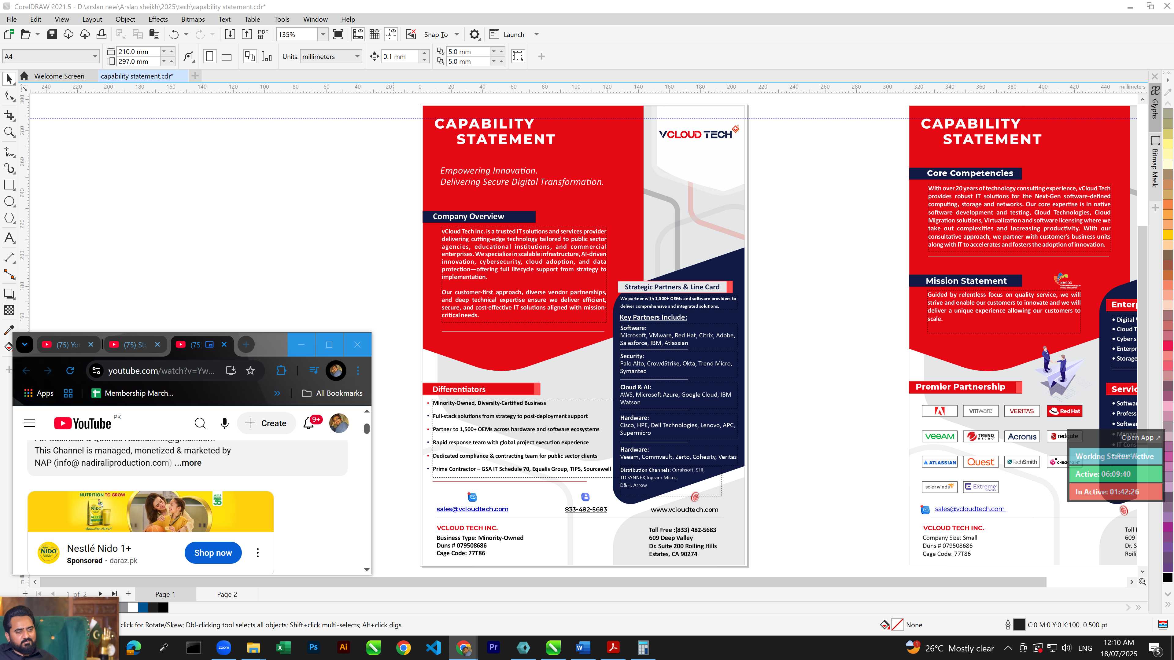Click the Export icon
This screenshot has height=660, width=1174.
click(246, 34)
